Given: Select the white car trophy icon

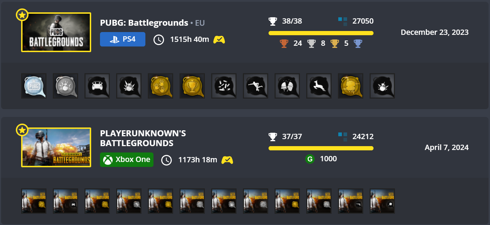Looking at the screenshot, I should (97, 86).
